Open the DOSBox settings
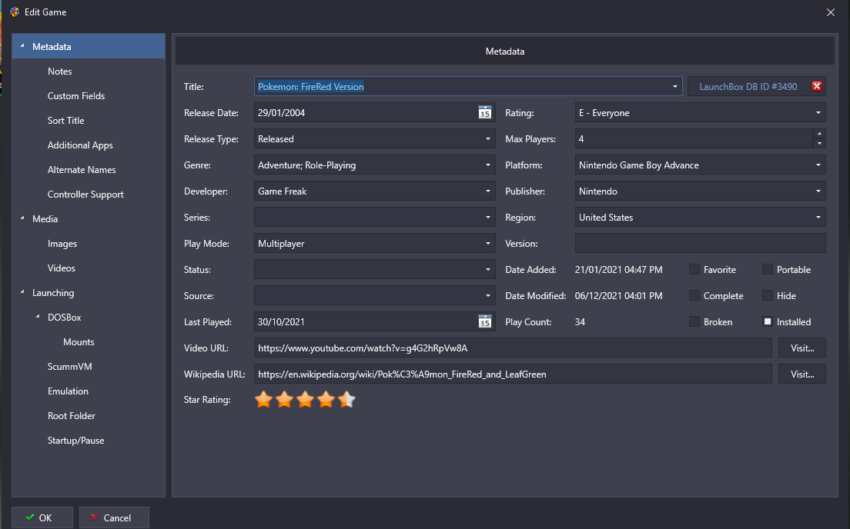850x529 pixels. (x=65, y=318)
